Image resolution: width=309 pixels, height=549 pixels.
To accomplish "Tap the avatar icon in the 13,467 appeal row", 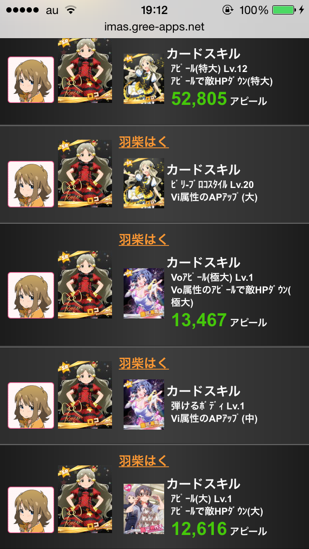I will (x=31, y=295).
